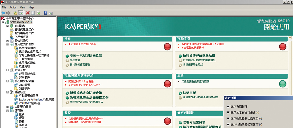Uncheck 顯示加密和資料保護(A) checkbox
The height and width of the screenshot is (128, 293).
click(x=228, y=112)
